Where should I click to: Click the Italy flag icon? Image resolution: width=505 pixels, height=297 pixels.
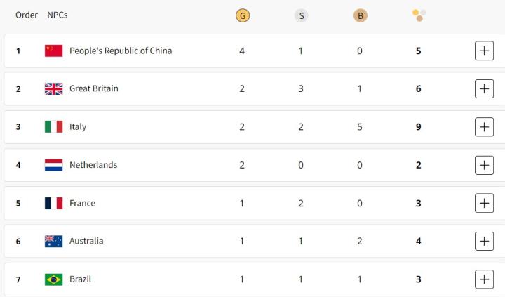[x=54, y=127]
